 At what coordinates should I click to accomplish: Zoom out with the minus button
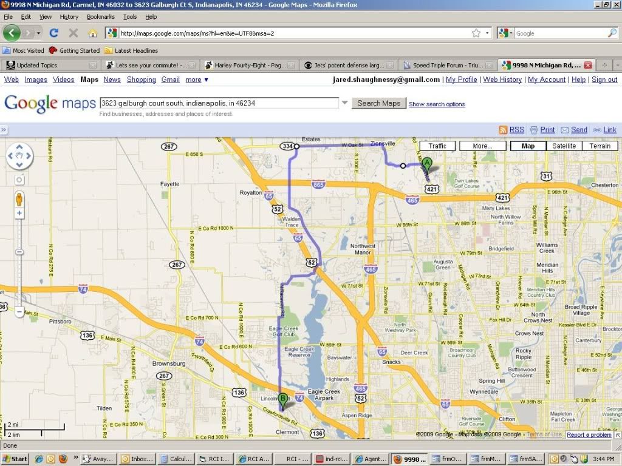click(19, 312)
